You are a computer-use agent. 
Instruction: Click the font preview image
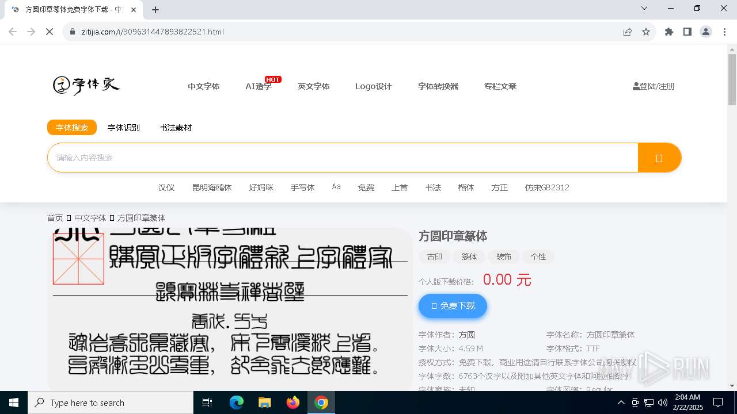[230, 309]
